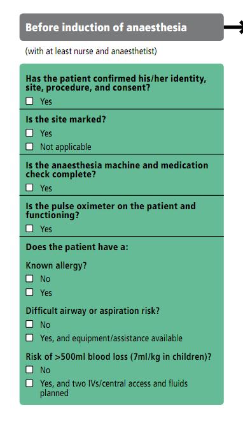This screenshot has height=421, width=243.
Task: Select No for >500ml blood loss risk
Action: click(x=29, y=369)
